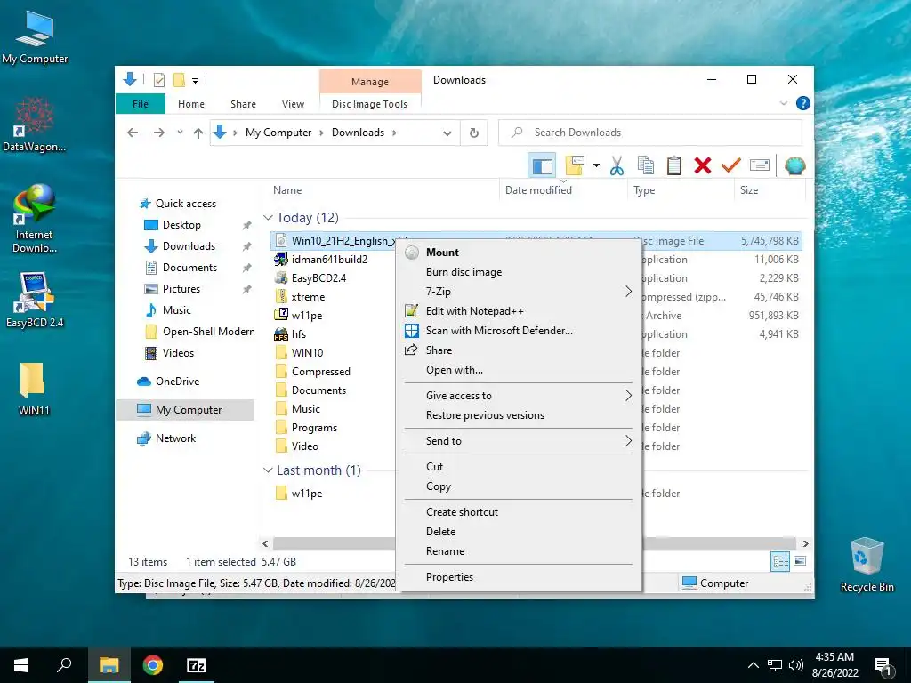911x683 pixels.
Task: Expand address bar history dropdown
Action: tap(447, 133)
